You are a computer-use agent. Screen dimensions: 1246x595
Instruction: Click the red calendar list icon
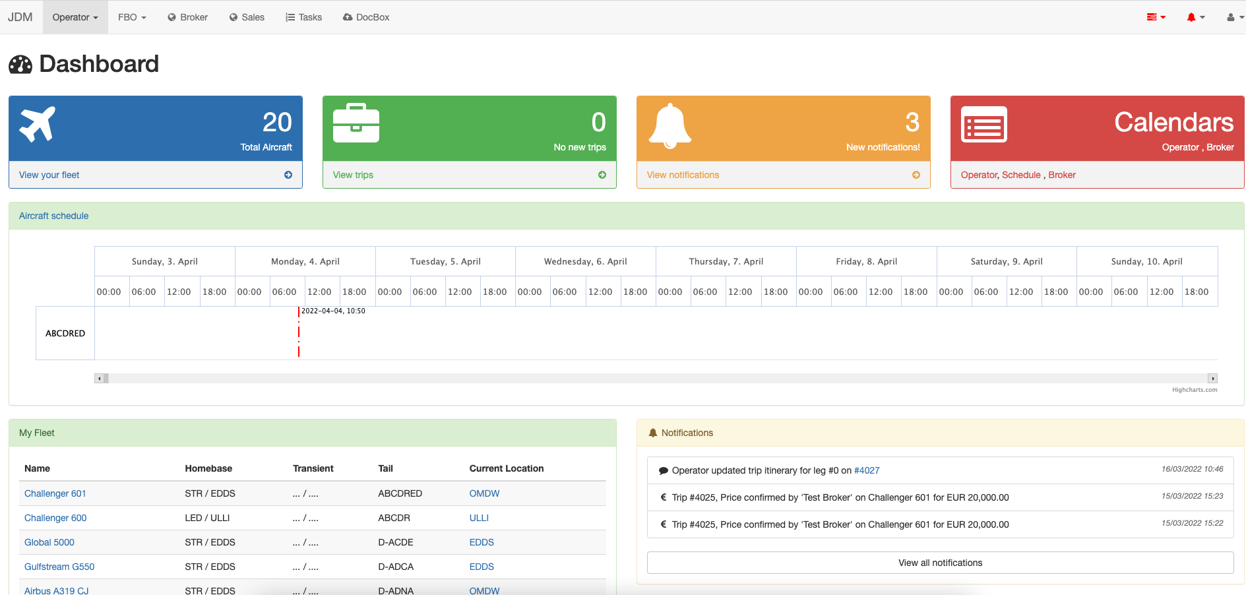click(x=983, y=125)
